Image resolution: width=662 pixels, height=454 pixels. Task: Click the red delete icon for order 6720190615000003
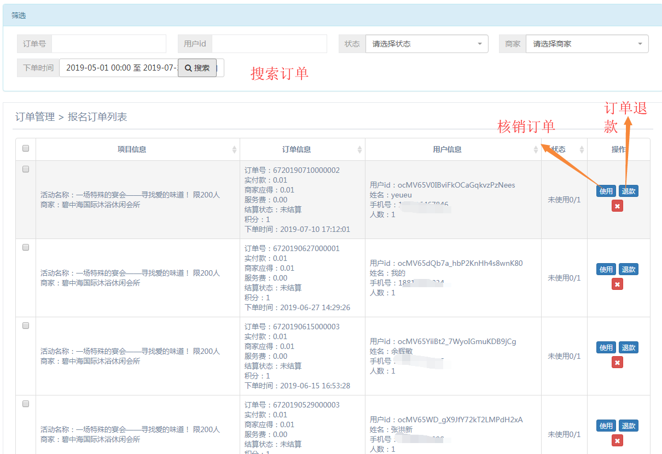(617, 362)
